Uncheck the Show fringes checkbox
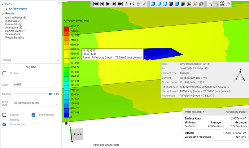 coord(34,115)
